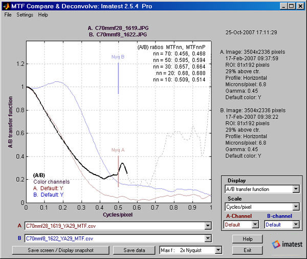
Task: Click the title text A. C70mmf28_1619.JPG
Action: 118,28
